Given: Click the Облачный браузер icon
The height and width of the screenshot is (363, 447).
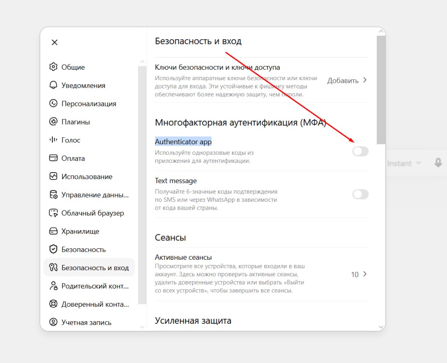Looking at the screenshot, I should point(53,213).
